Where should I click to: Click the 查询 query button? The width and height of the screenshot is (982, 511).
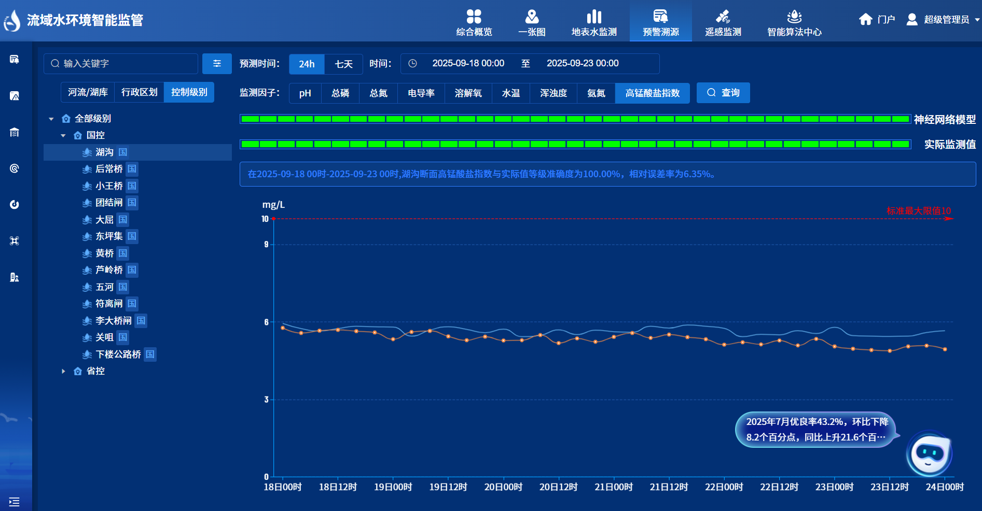coord(723,93)
